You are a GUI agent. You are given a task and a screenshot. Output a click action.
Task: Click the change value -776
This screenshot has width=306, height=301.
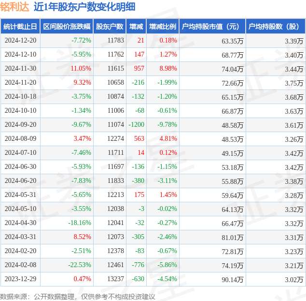point(138,265)
